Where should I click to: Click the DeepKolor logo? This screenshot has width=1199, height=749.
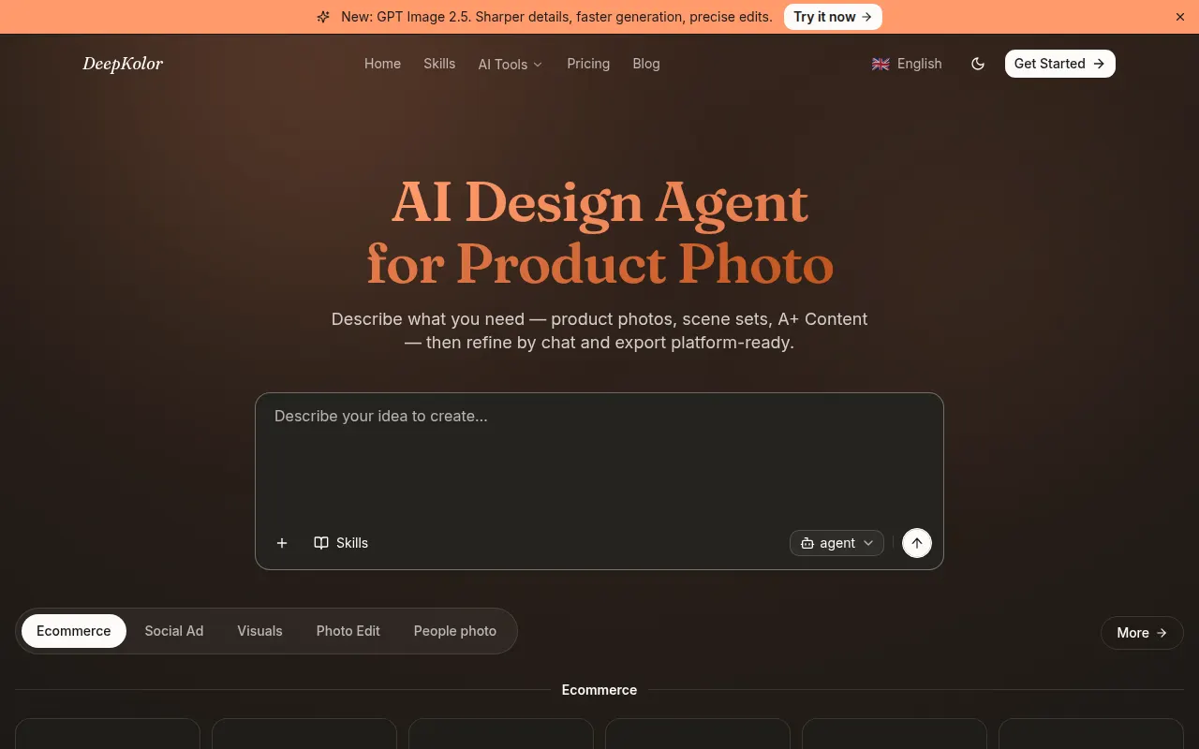click(x=123, y=64)
